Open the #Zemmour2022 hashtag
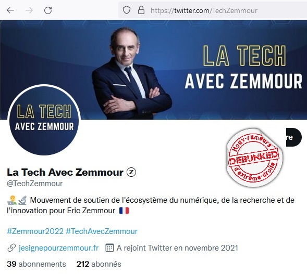The width and height of the screenshot is (307, 274). [x=35, y=231]
